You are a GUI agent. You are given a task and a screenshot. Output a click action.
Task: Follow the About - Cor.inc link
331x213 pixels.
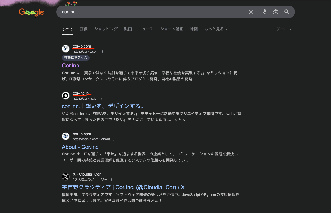click(x=80, y=147)
